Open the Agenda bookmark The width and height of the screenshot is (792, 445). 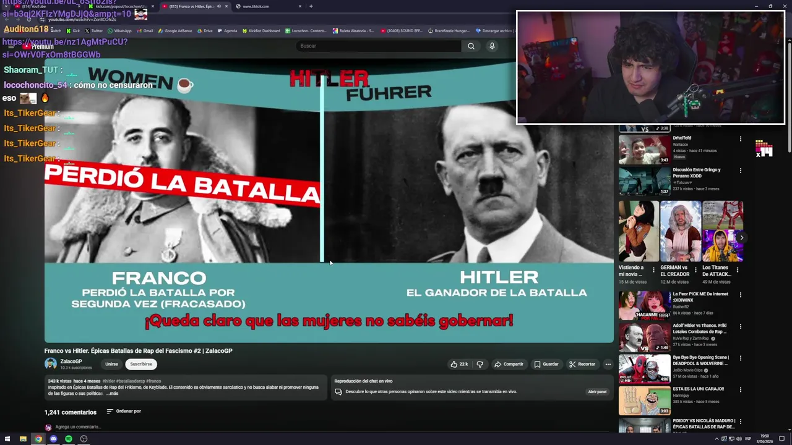[x=227, y=31]
